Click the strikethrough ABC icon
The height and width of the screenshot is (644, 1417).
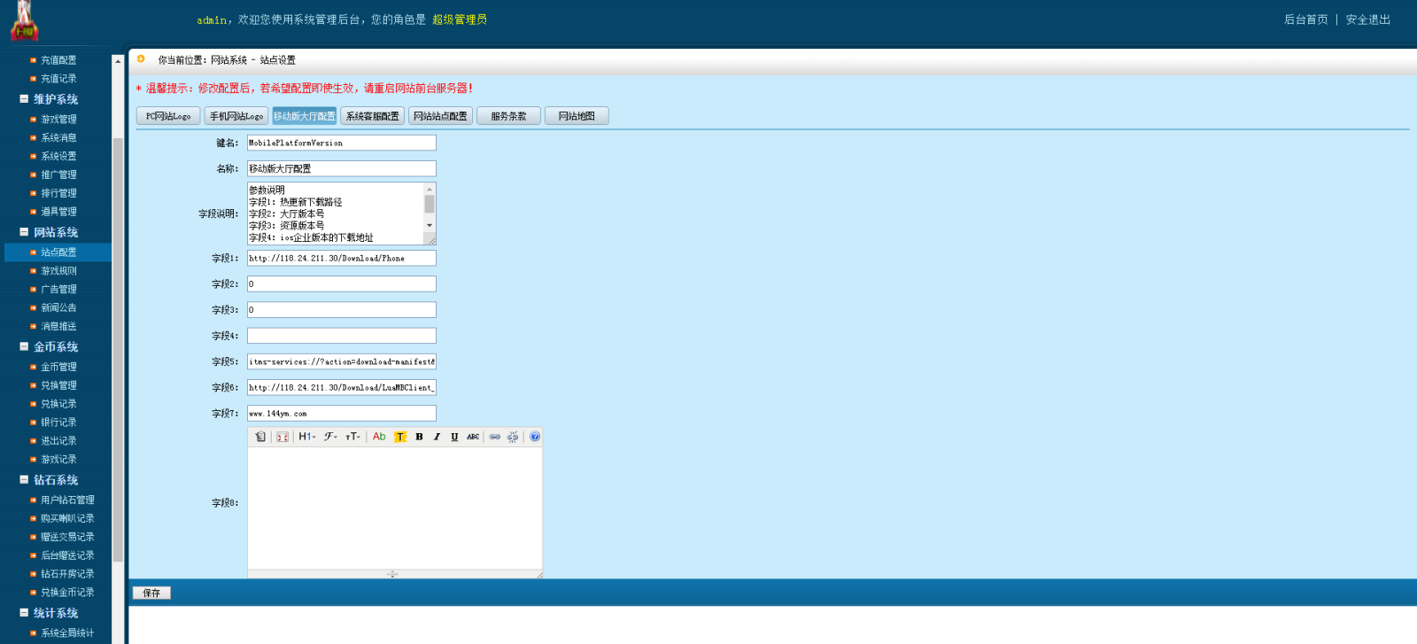pos(473,437)
